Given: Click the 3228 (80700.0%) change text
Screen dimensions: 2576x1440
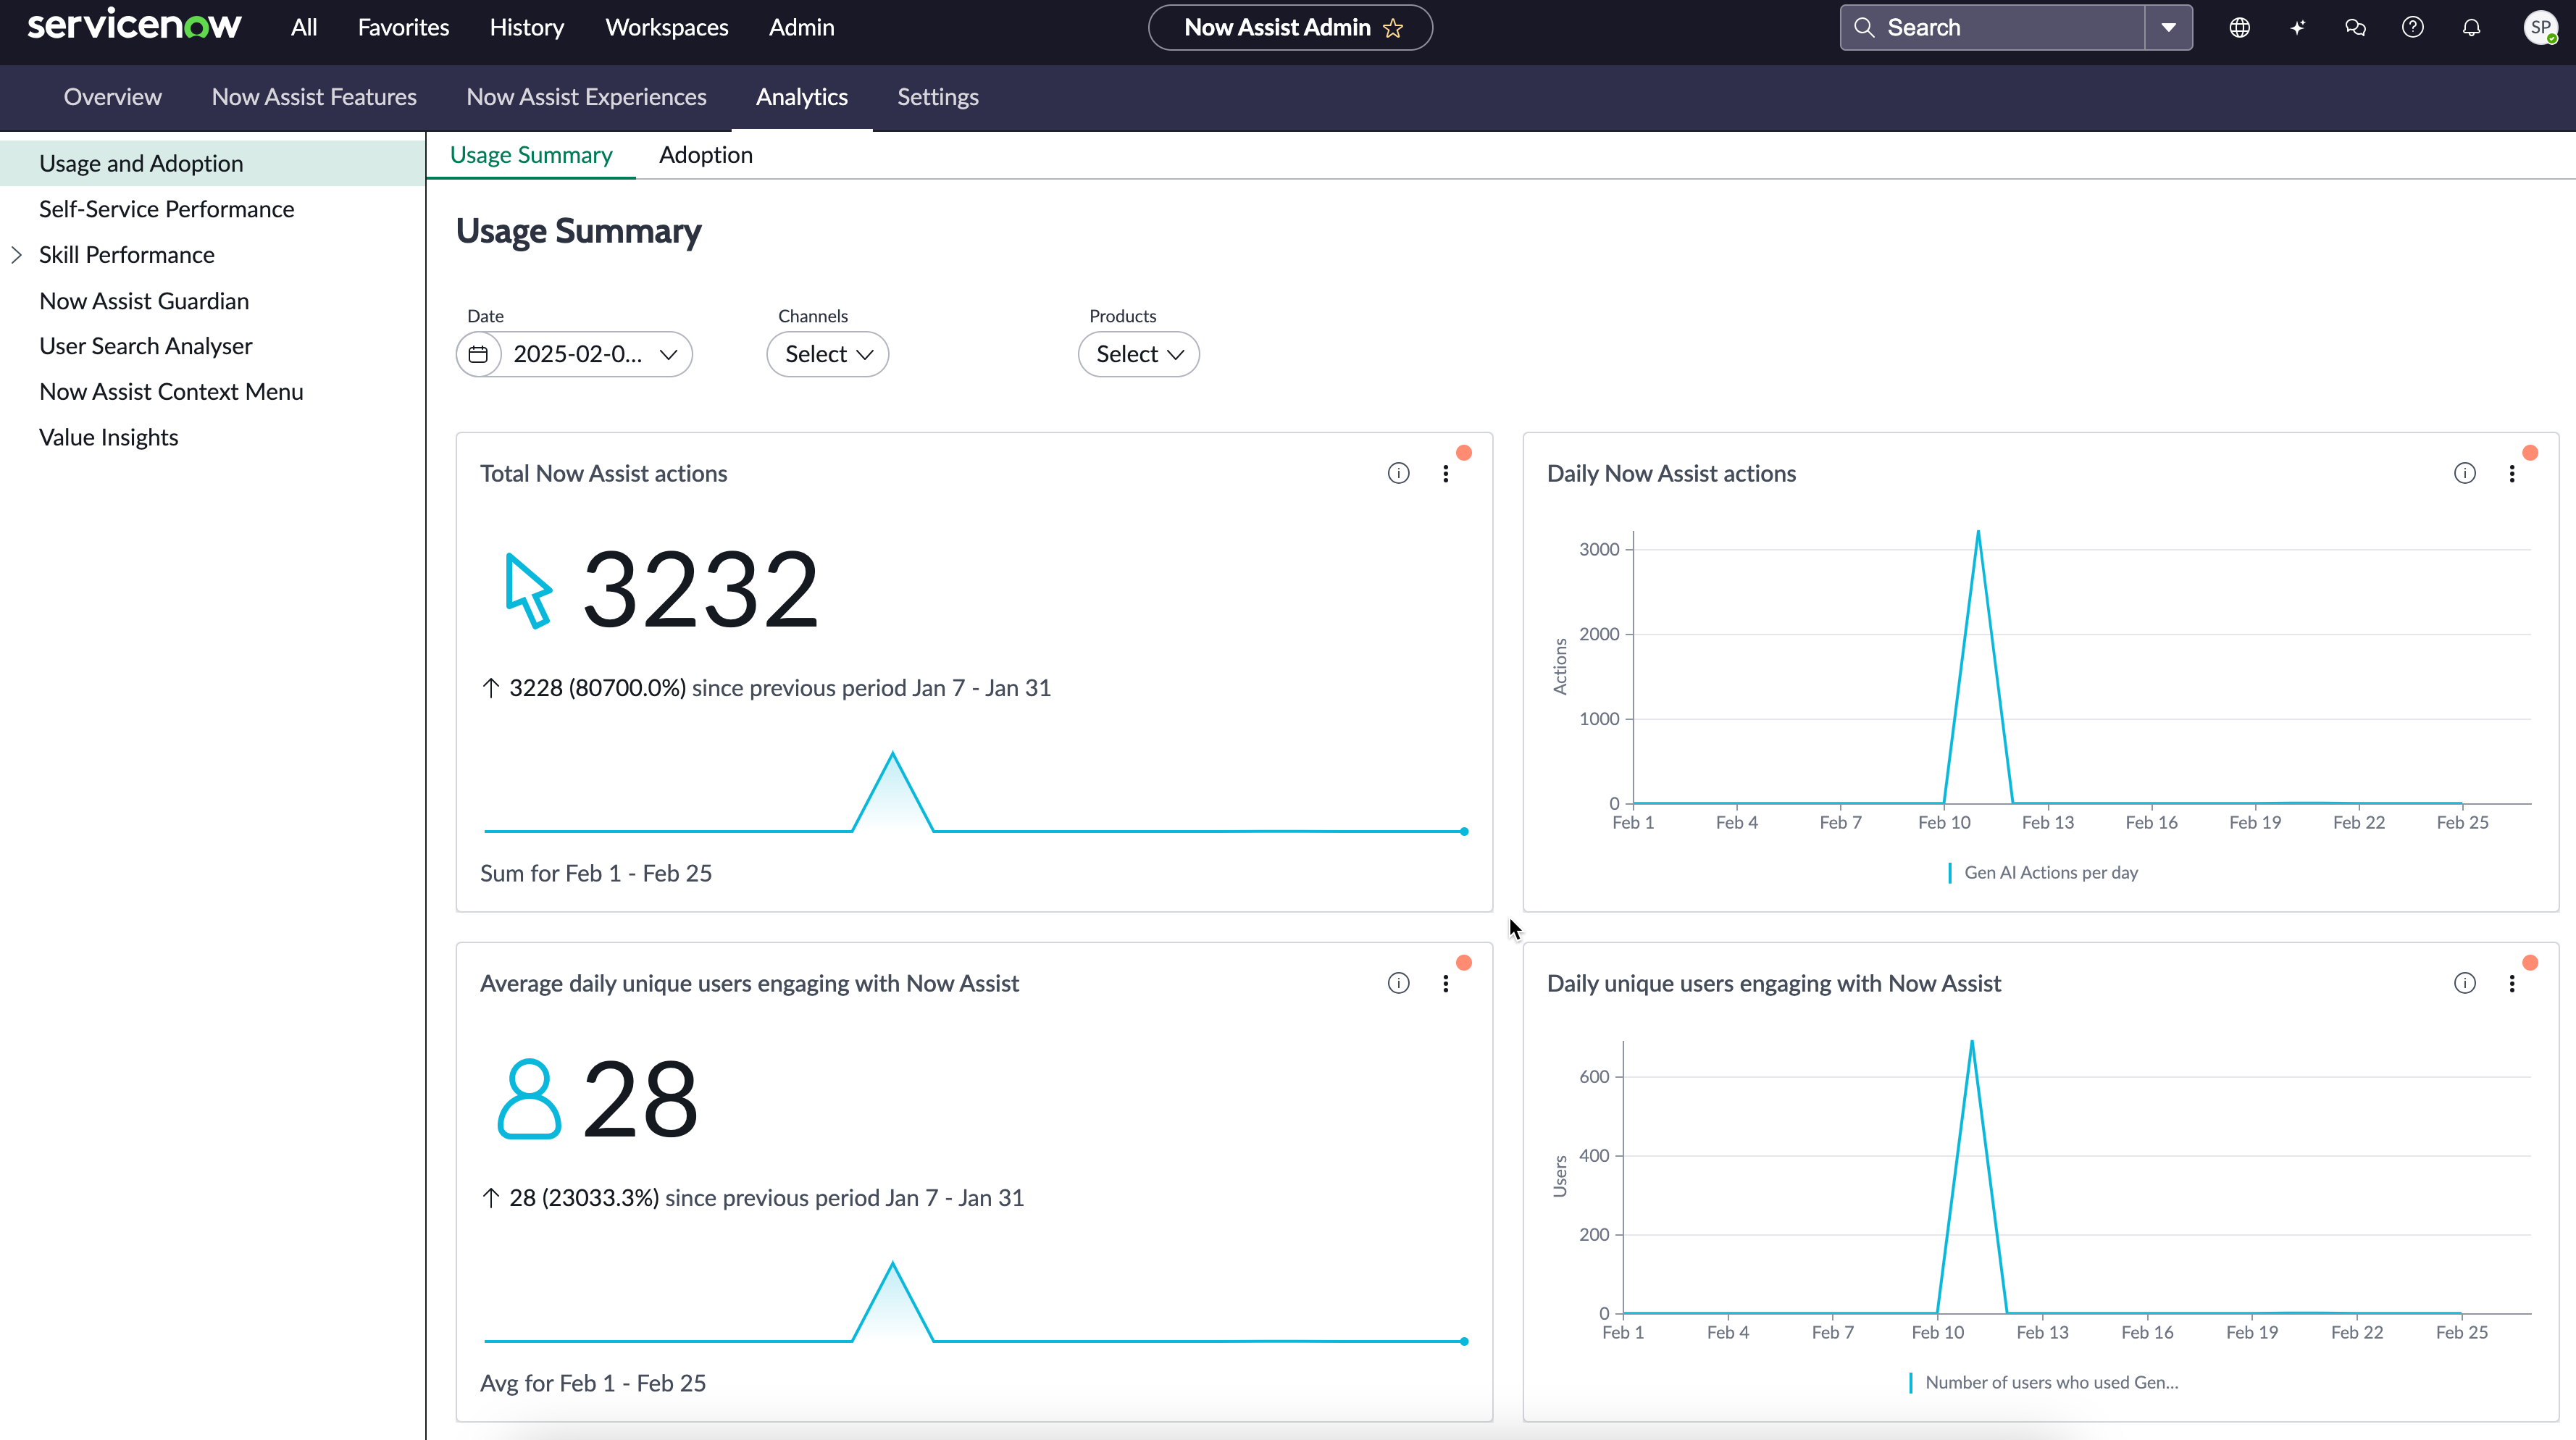Looking at the screenshot, I should [x=597, y=688].
